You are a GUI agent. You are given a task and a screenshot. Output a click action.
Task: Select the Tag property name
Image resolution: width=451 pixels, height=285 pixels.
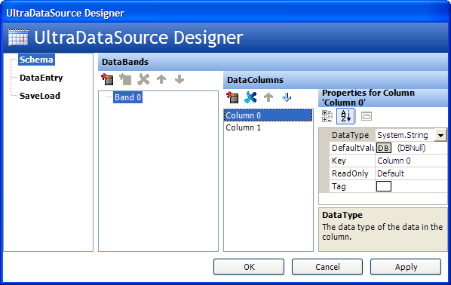339,186
